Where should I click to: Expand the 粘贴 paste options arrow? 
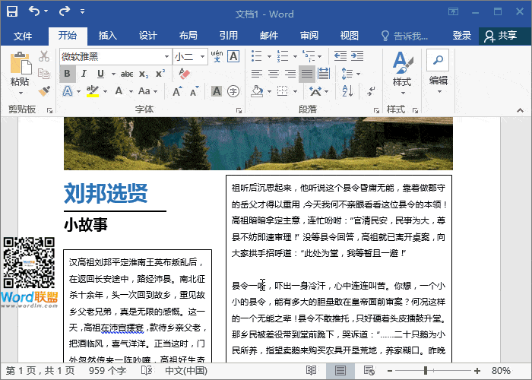point(21,93)
